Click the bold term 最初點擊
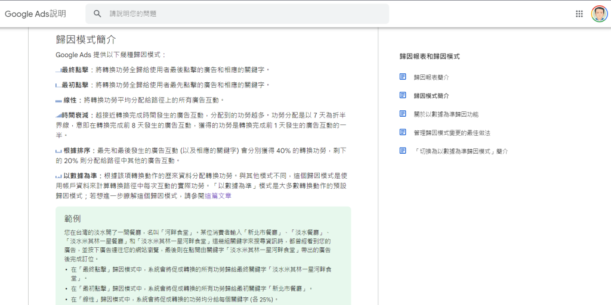This screenshot has width=611, height=305. tap(75, 85)
